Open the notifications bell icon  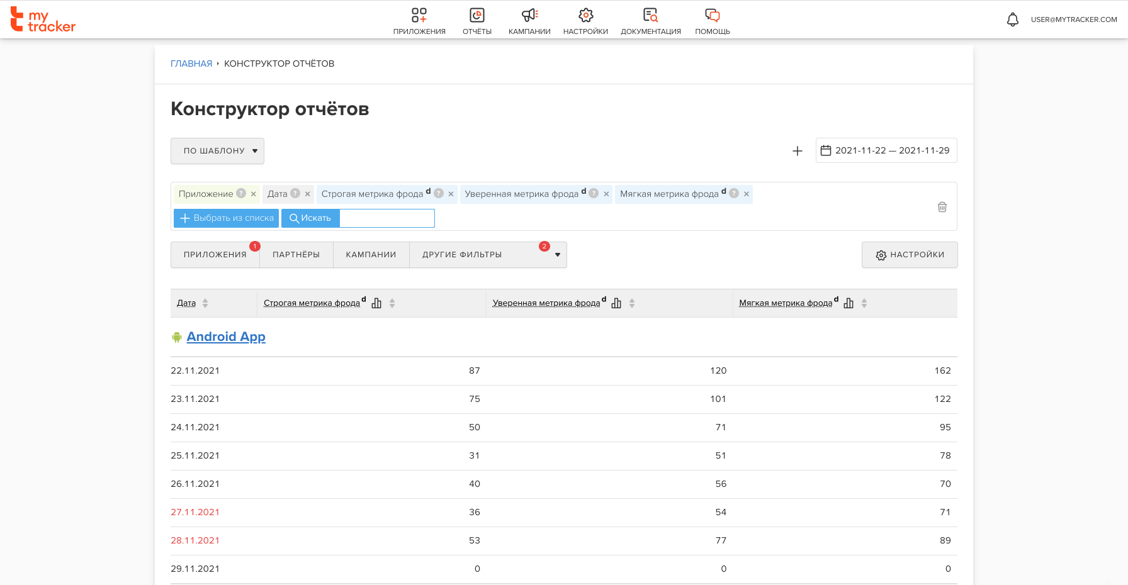pos(1012,19)
